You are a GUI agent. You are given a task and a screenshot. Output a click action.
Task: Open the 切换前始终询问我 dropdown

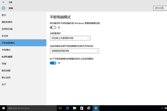point(74,51)
